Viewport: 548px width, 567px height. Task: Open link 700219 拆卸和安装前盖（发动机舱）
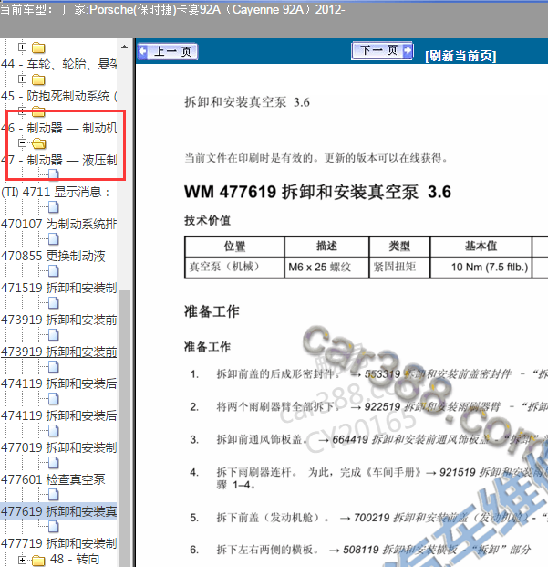click(x=440, y=518)
